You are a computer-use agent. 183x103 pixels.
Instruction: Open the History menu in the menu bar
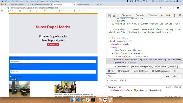pos(27,1)
